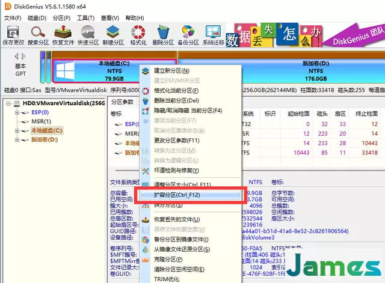Select 新加卷(D:) label in the disk tree
385x283 pixels.
click(x=45, y=140)
